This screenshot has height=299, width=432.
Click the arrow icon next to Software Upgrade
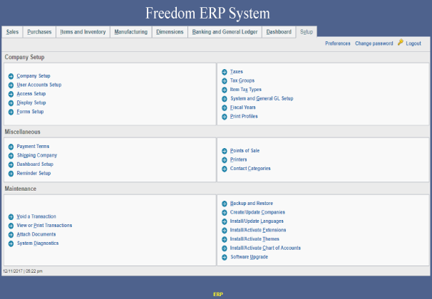click(x=225, y=257)
